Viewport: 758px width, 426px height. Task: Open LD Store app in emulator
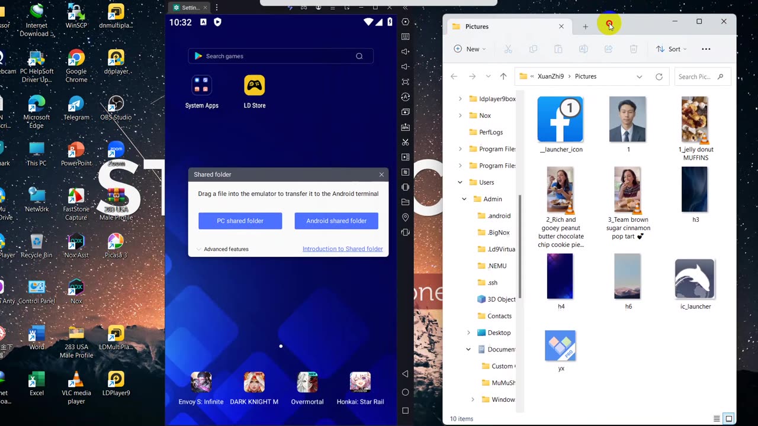tap(255, 92)
